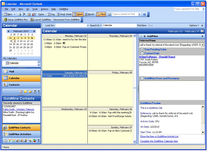The height and width of the screenshot is (152, 208).
Task: Click the Delete (X) toolbar icon
Action: pos(24,15)
